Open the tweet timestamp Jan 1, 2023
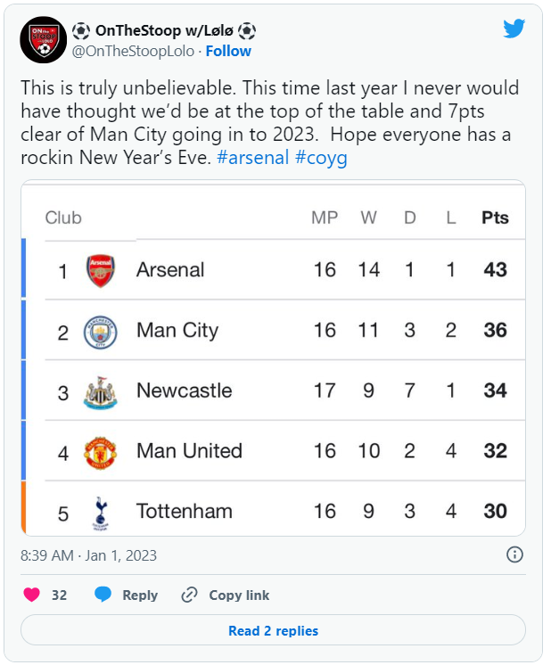 [88, 555]
